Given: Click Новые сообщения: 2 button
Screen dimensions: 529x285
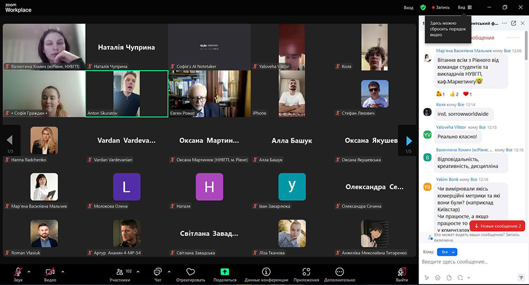Looking at the screenshot, I should 497,226.
